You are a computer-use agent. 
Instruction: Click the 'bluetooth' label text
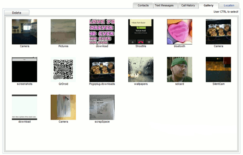click(179, 46)
